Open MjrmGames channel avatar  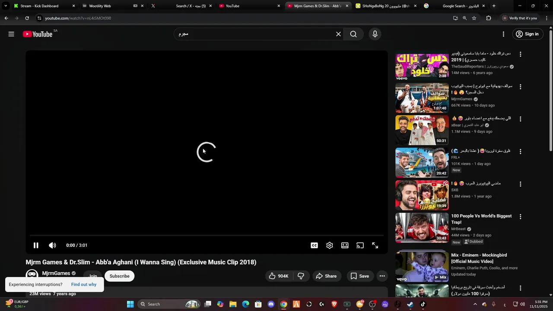click(x=32, y=275)
